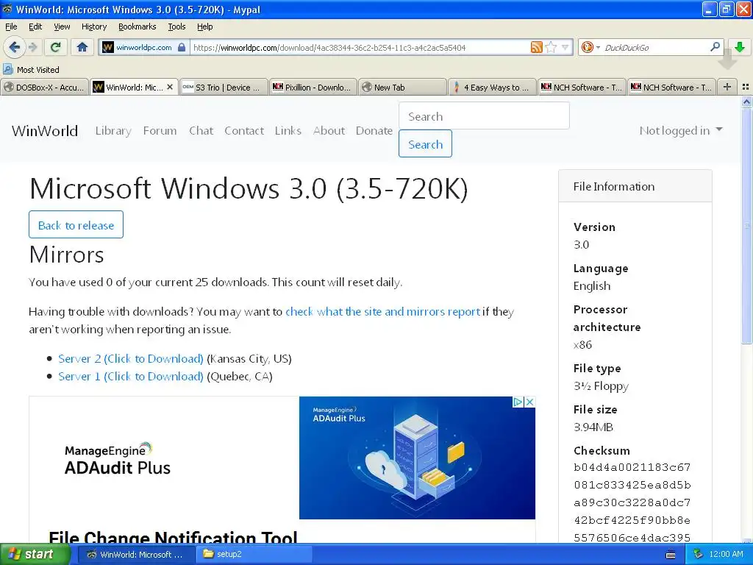Switch to the first NCH Software tab

582,88
